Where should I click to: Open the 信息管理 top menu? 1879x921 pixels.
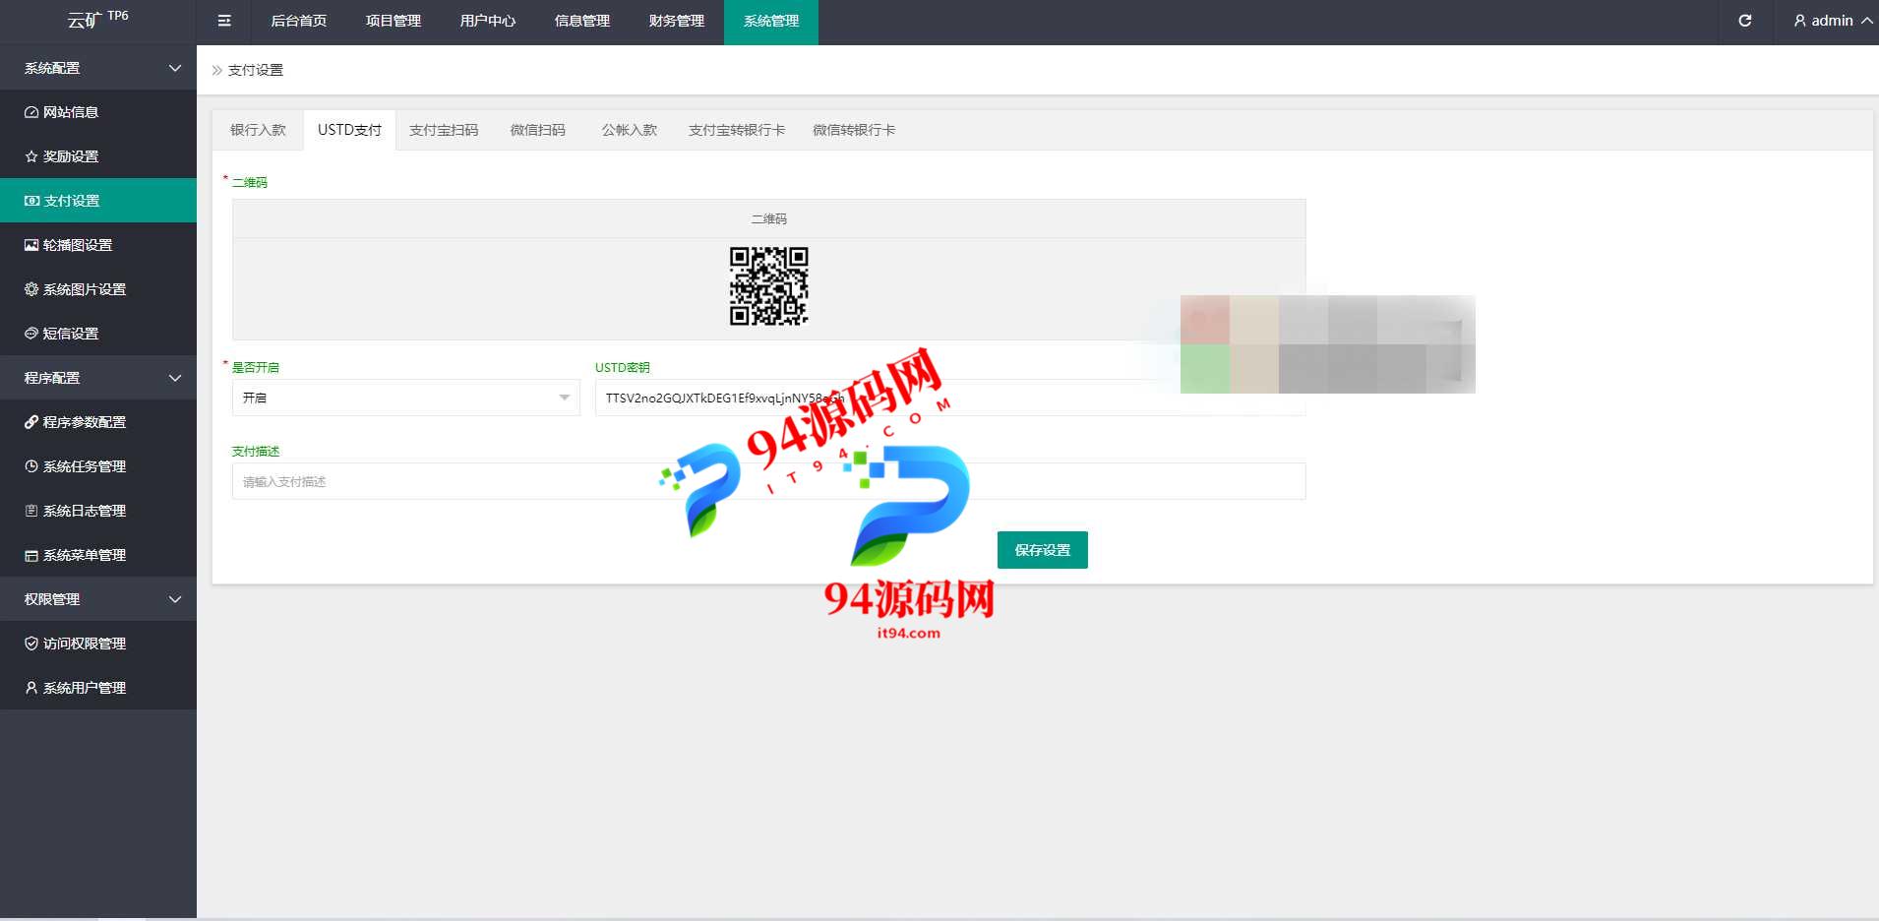click(582, 21)
